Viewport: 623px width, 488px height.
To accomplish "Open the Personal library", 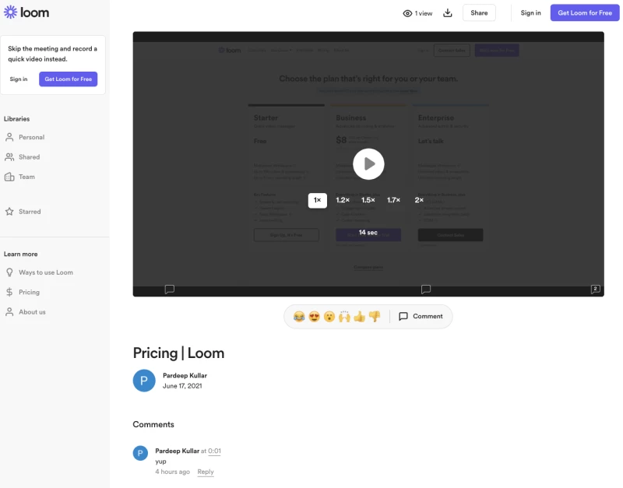I will point(31,137).
